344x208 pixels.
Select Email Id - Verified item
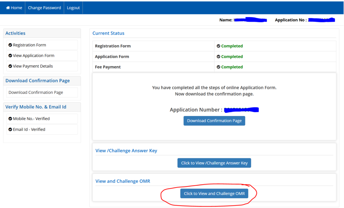point(29,129)
